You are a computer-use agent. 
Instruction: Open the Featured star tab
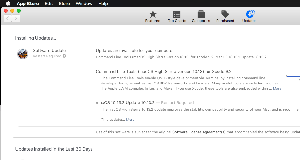tap(153, 16)
